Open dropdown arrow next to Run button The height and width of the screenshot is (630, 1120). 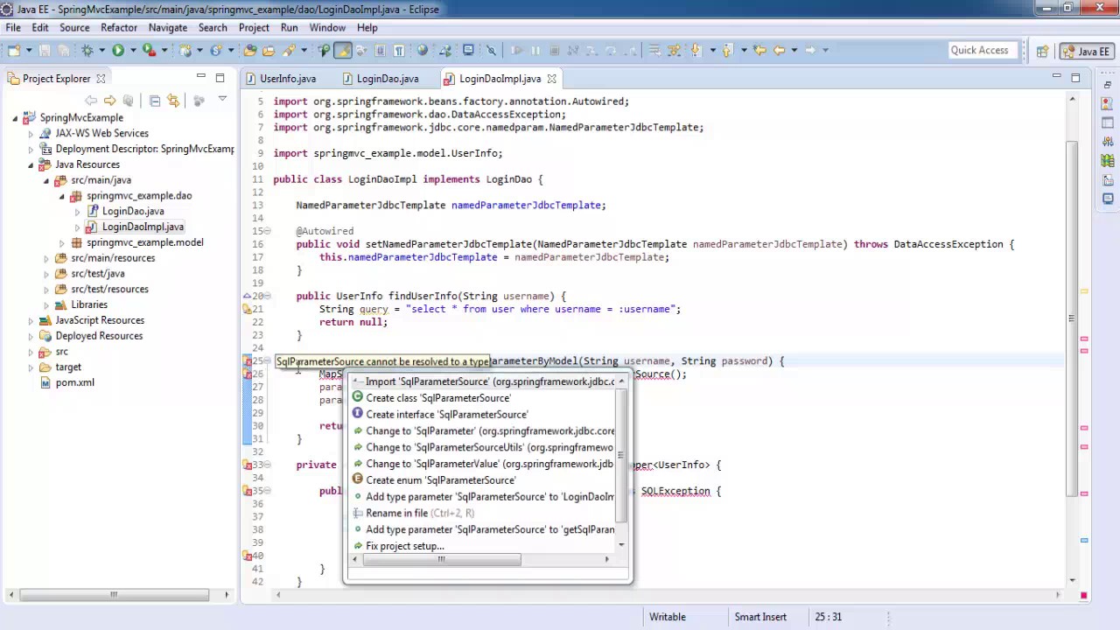coord(133,51)
